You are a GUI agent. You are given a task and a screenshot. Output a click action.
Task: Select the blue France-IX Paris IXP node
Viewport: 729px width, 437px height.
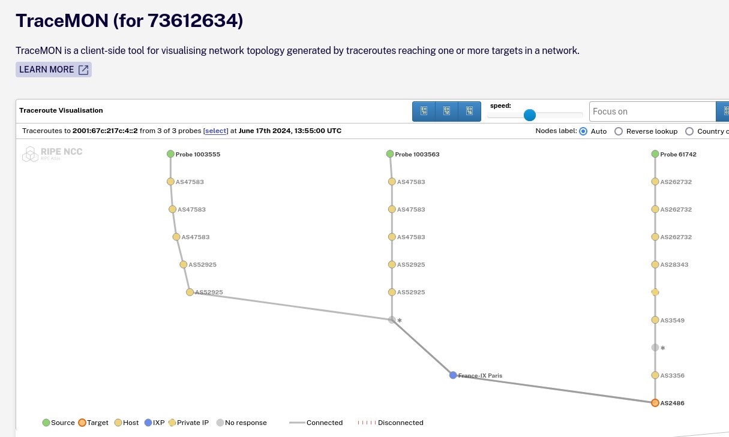coord(452,375)
